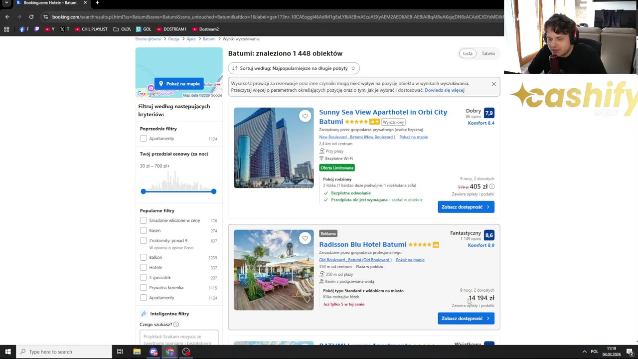
Task: Open the tab search chevron
Action: 6,2
